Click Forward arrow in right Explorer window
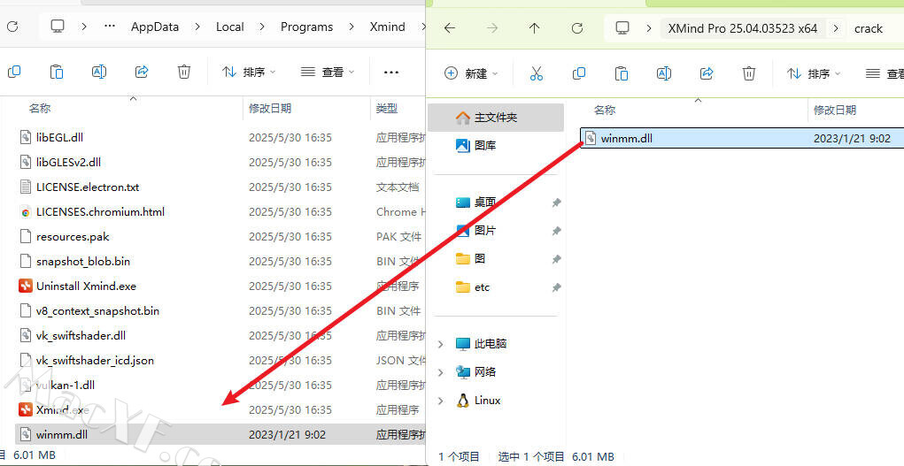This screenshot has width=904, height=466. click(491, 28)
